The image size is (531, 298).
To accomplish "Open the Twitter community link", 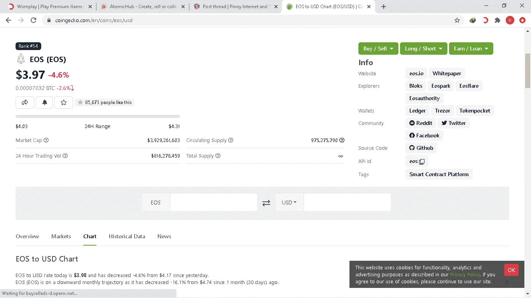I will pyautogui.click(x=454, y=123).
